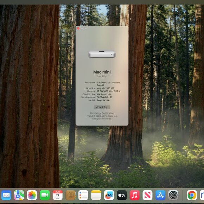Click the Sequoia 15.6 macOS version text

coord(103,100)
